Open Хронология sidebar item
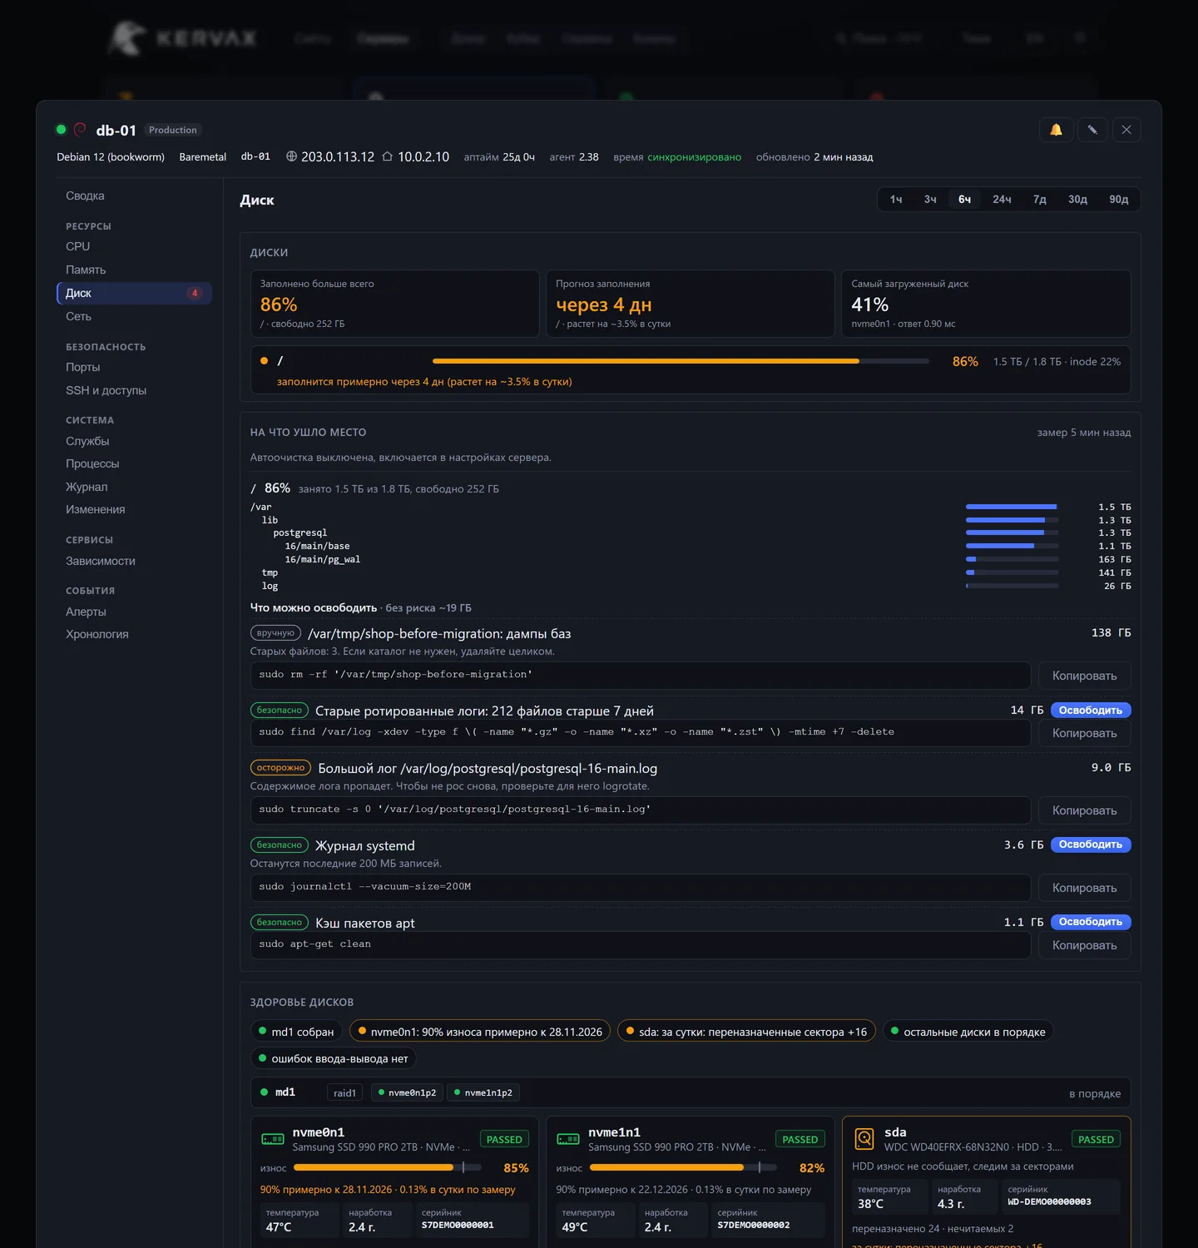Image resolution: width=1198 pixels, height=1248 pixels. pos(135,635)
